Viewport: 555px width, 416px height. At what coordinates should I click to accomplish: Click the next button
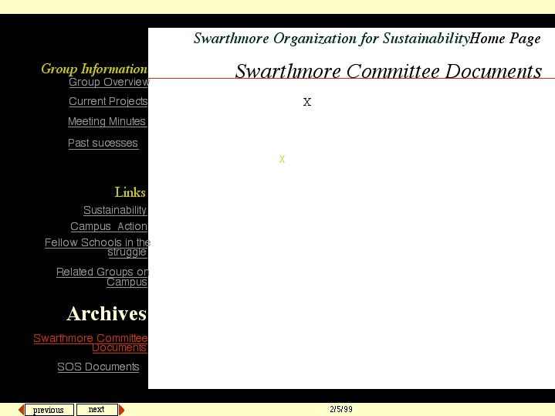(x=96, y=409)
